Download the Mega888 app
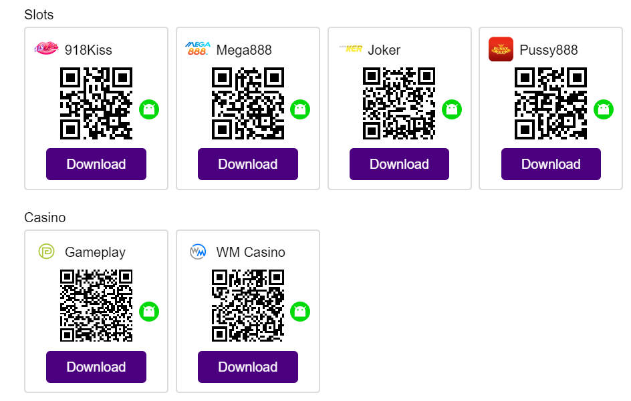Screen dimensions: 631x401 [x=248, y=164]
